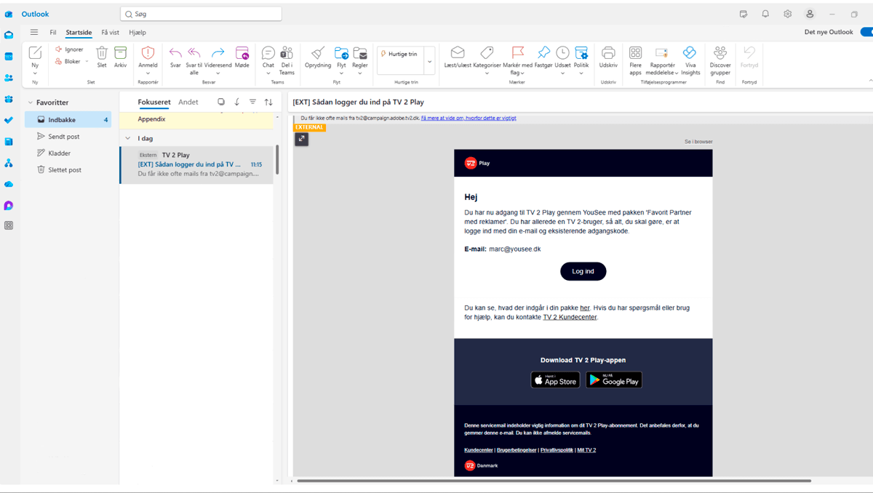Switch to the Andet inbox tab

[x=188, y=102]
